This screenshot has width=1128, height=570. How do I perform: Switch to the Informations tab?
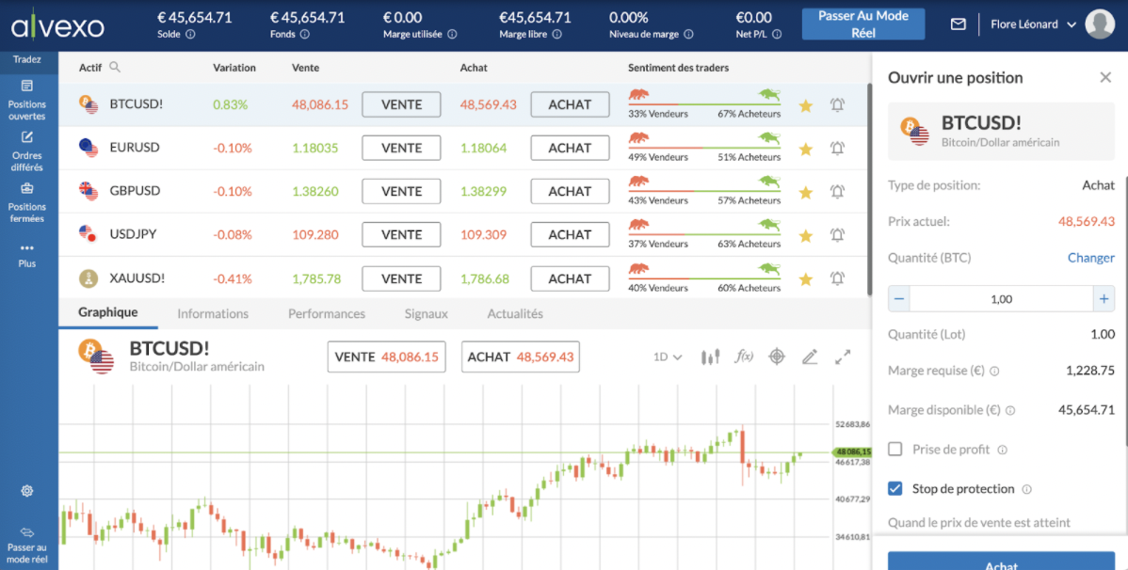(x=213, y=314)
